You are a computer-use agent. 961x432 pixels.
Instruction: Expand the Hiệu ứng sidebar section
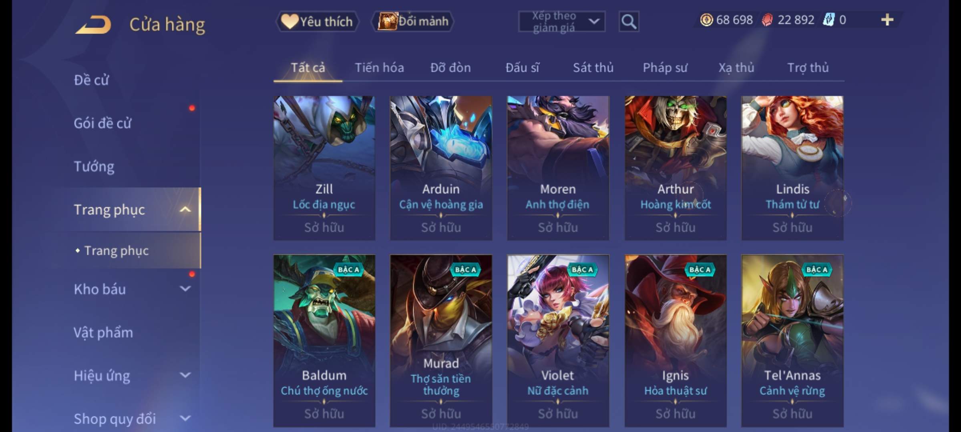[x=185, y=375]
